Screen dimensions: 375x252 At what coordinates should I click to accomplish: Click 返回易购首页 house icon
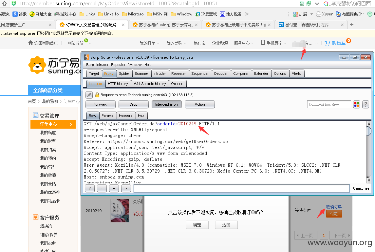click(30, 43)
